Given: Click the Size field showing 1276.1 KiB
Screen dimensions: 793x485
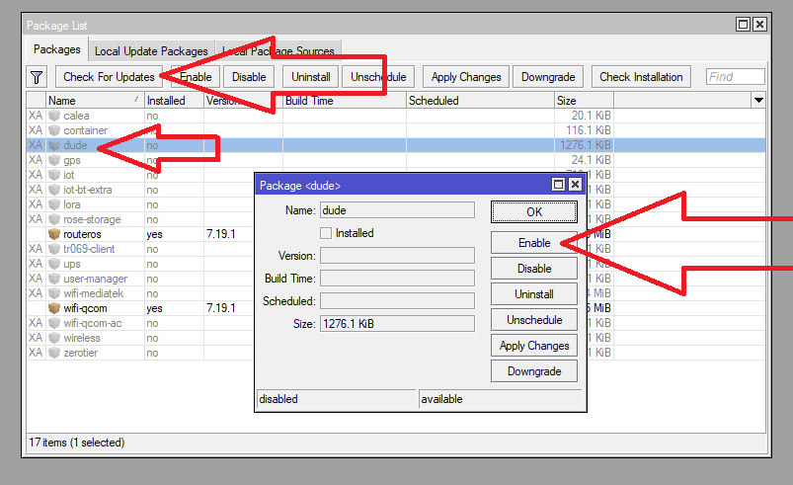Looking at the screenshot, I should 397,324.
